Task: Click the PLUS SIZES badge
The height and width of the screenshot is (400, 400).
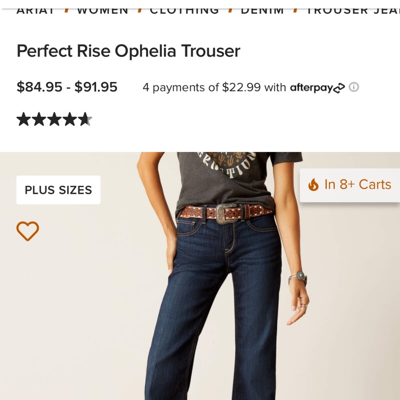Action: [58, 190]
